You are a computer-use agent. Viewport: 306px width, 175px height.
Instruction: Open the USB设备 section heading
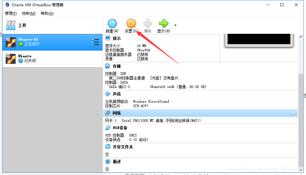click(x=120, y=128)
